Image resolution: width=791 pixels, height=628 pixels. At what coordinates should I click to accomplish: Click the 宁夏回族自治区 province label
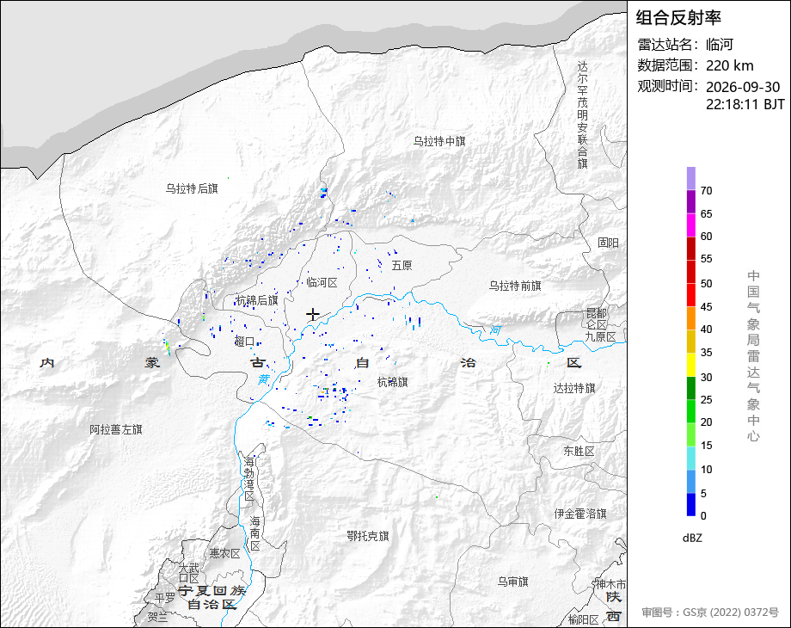[212, 597]
